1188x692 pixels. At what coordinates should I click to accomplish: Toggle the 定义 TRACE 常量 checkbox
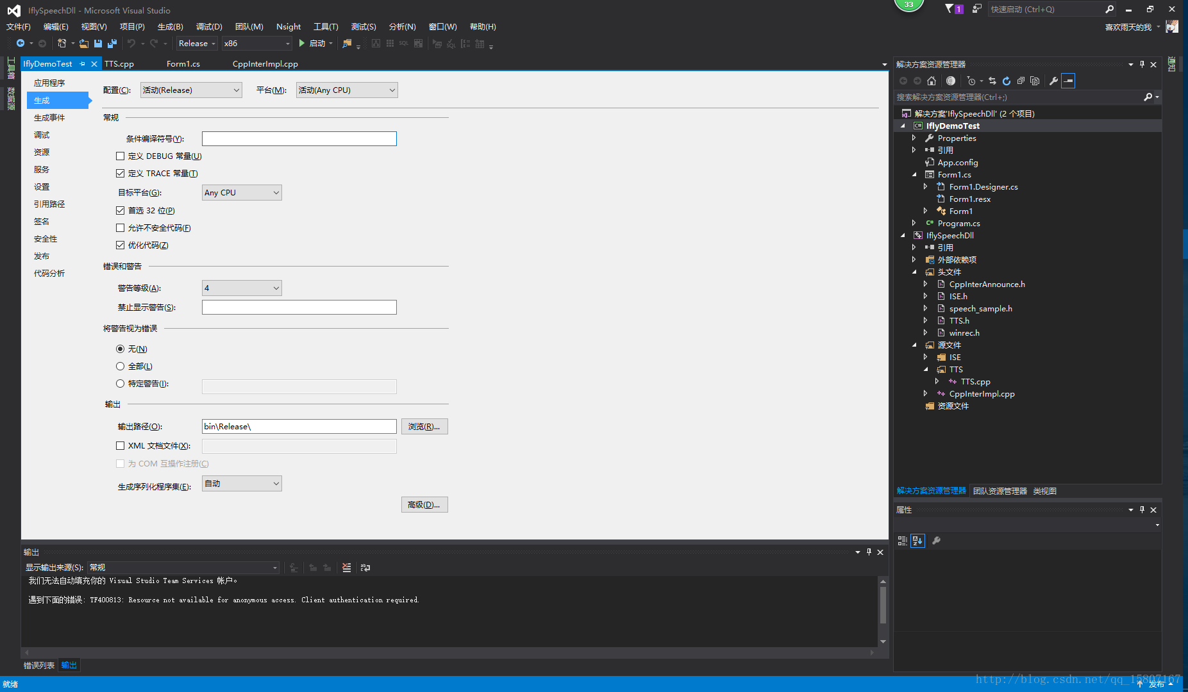click(x=120, y=174)
